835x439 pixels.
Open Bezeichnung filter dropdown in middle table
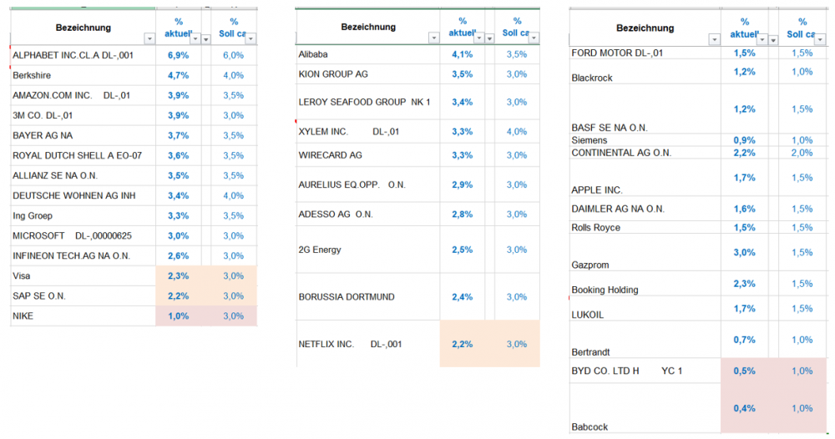(x=433, y=38)
